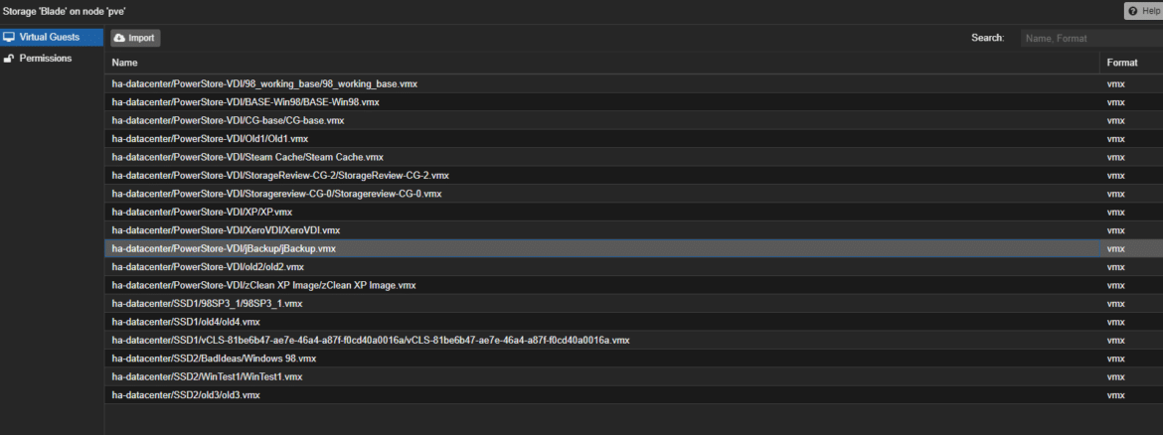This screenshot has height=435, width=1163.
Task: Select zClean XP Image.vmx row
Action: 634,285
